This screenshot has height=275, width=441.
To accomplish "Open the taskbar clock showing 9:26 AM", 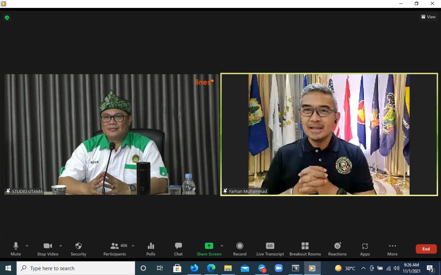I will 411,268.
